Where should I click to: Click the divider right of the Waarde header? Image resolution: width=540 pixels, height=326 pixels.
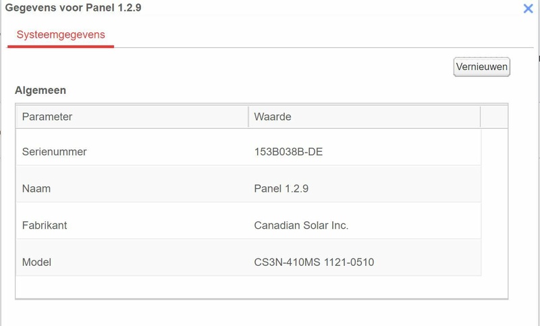tap(480, 117)
